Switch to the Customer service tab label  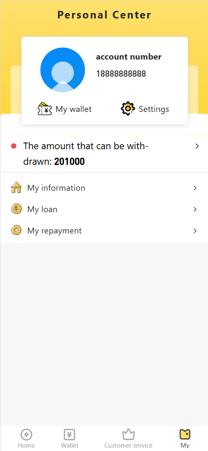pos(128,446)
